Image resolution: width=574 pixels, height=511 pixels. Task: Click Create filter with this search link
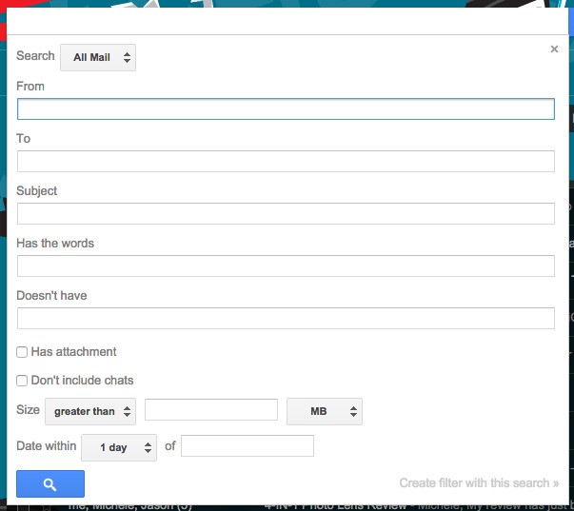click(x=479, y=483)
